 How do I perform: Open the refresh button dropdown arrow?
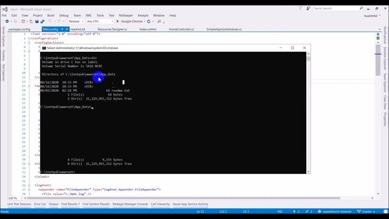coord(153,21)
